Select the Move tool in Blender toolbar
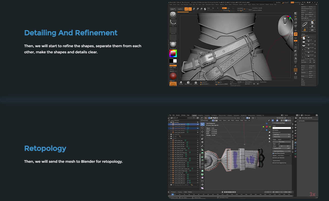 pos(202,132)
